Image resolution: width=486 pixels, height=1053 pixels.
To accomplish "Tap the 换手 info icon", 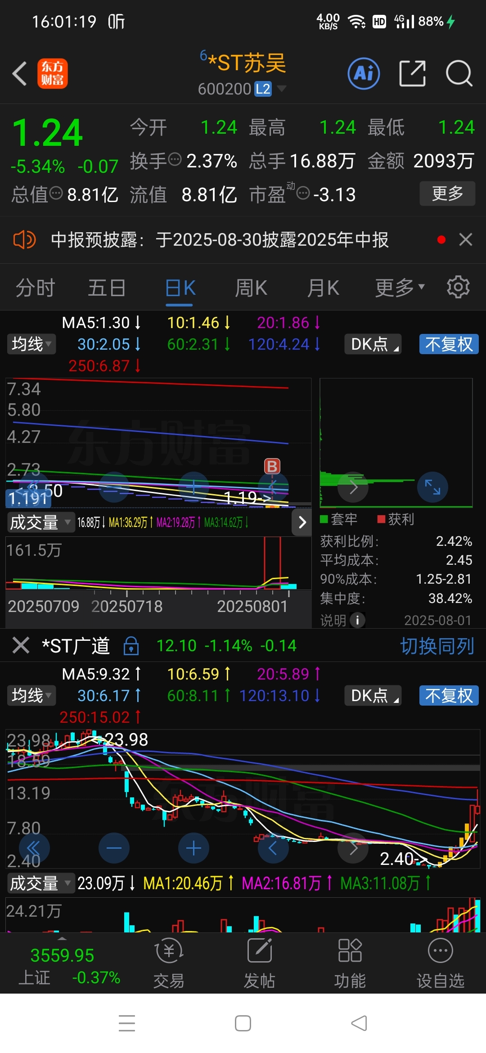I will (175, 159).
